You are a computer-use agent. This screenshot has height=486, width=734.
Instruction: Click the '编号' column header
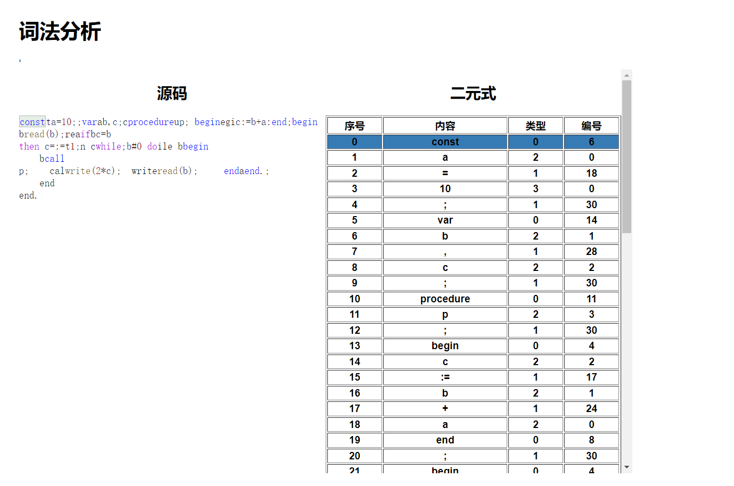point(591,126)
